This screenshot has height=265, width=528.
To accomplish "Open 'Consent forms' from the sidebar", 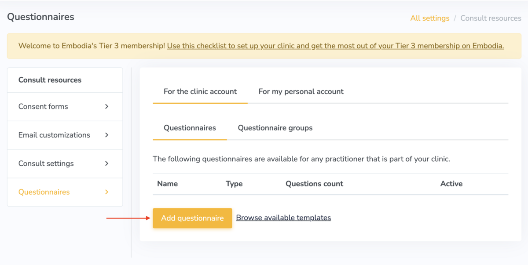I will [x=43, y=106].
